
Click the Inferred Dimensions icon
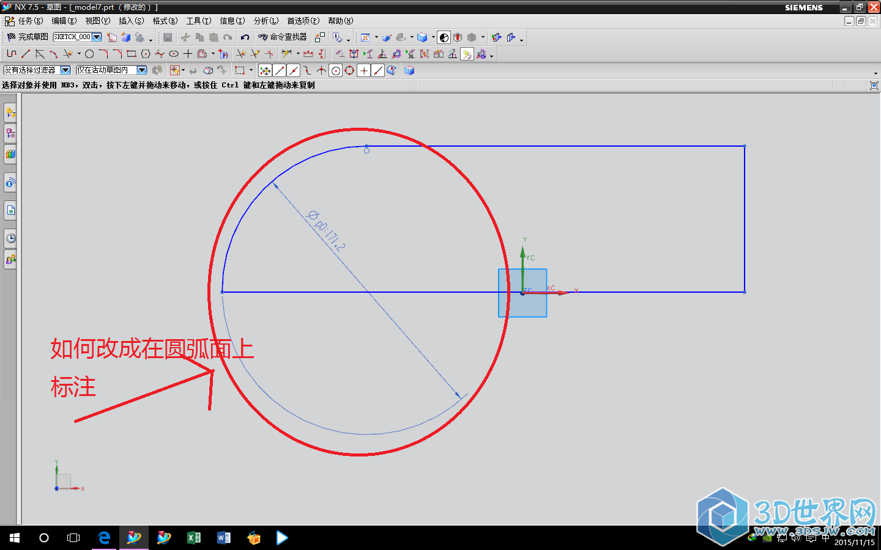coord(287,54)
